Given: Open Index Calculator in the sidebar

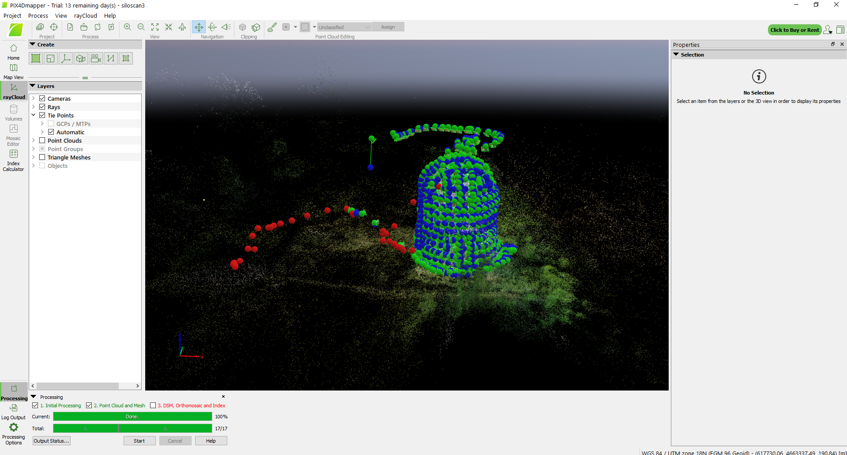Looking at the screenshot, I should 14,160.
